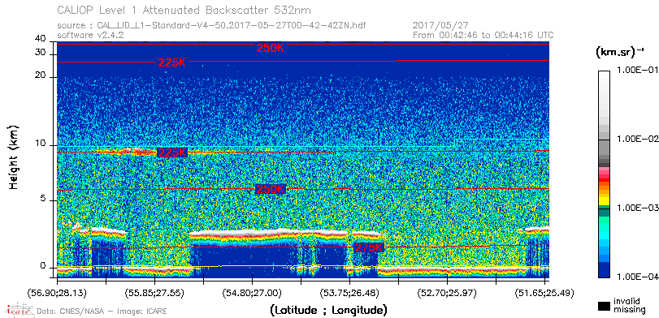Click the '(Latitude ; Longitude)' axis title
This screenshot has height=318, width=659.
(x=328, y=311)
